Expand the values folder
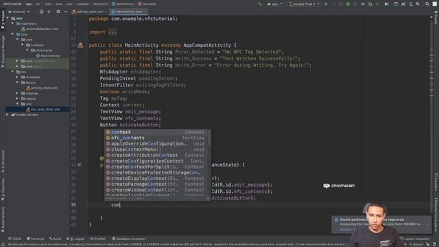This screenshot has width=439, height=247. 17,99
